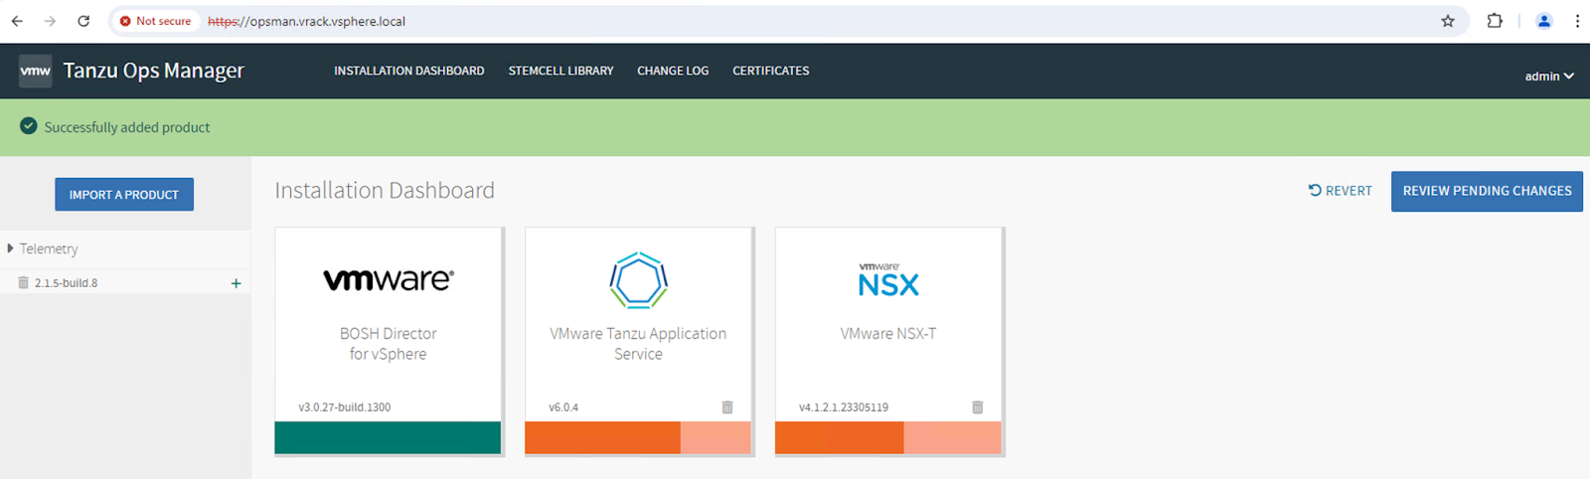Click the Tanzu Ops Manager title
Viewport: 1590px width, 479px height.
154,71
